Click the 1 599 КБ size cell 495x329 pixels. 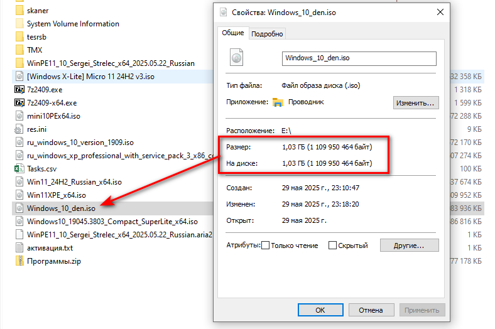tap(468, 103)
